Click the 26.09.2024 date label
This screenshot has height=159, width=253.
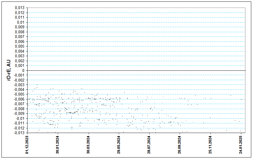(180, 145)
